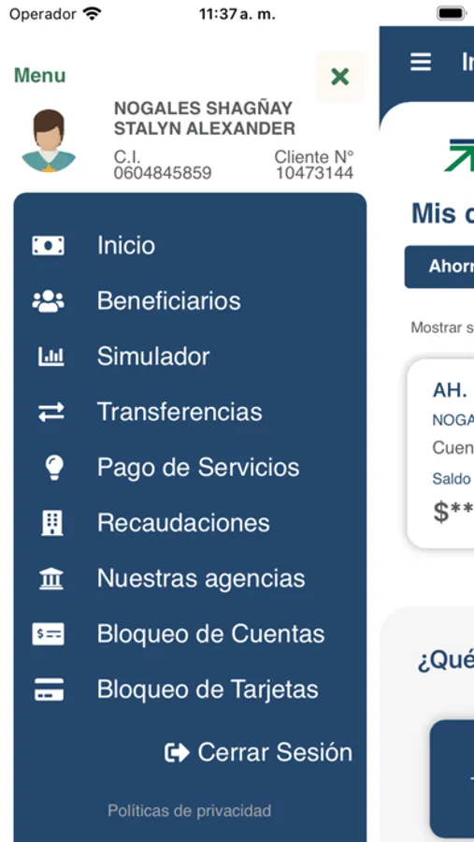Click the arrows icon for Transferencias
The height and width of the screenshot is (842, 474).
point(51,412)
